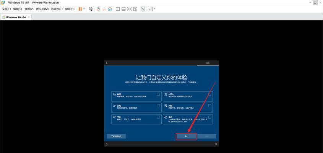
Task: Open the snapshot manager icon
Action: (110, 9)
